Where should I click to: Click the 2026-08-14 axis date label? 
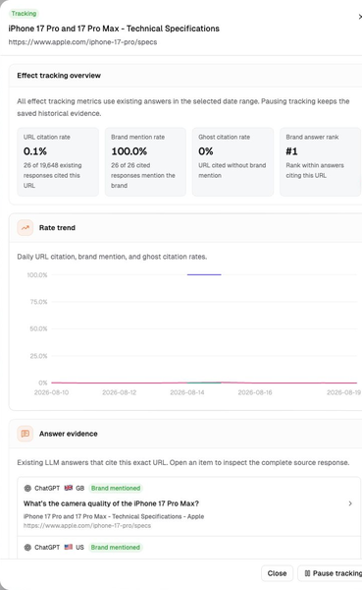(187, 392)
